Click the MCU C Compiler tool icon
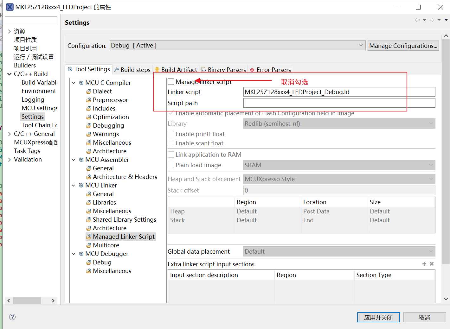450x329 pixels. (x=81, y=83)
